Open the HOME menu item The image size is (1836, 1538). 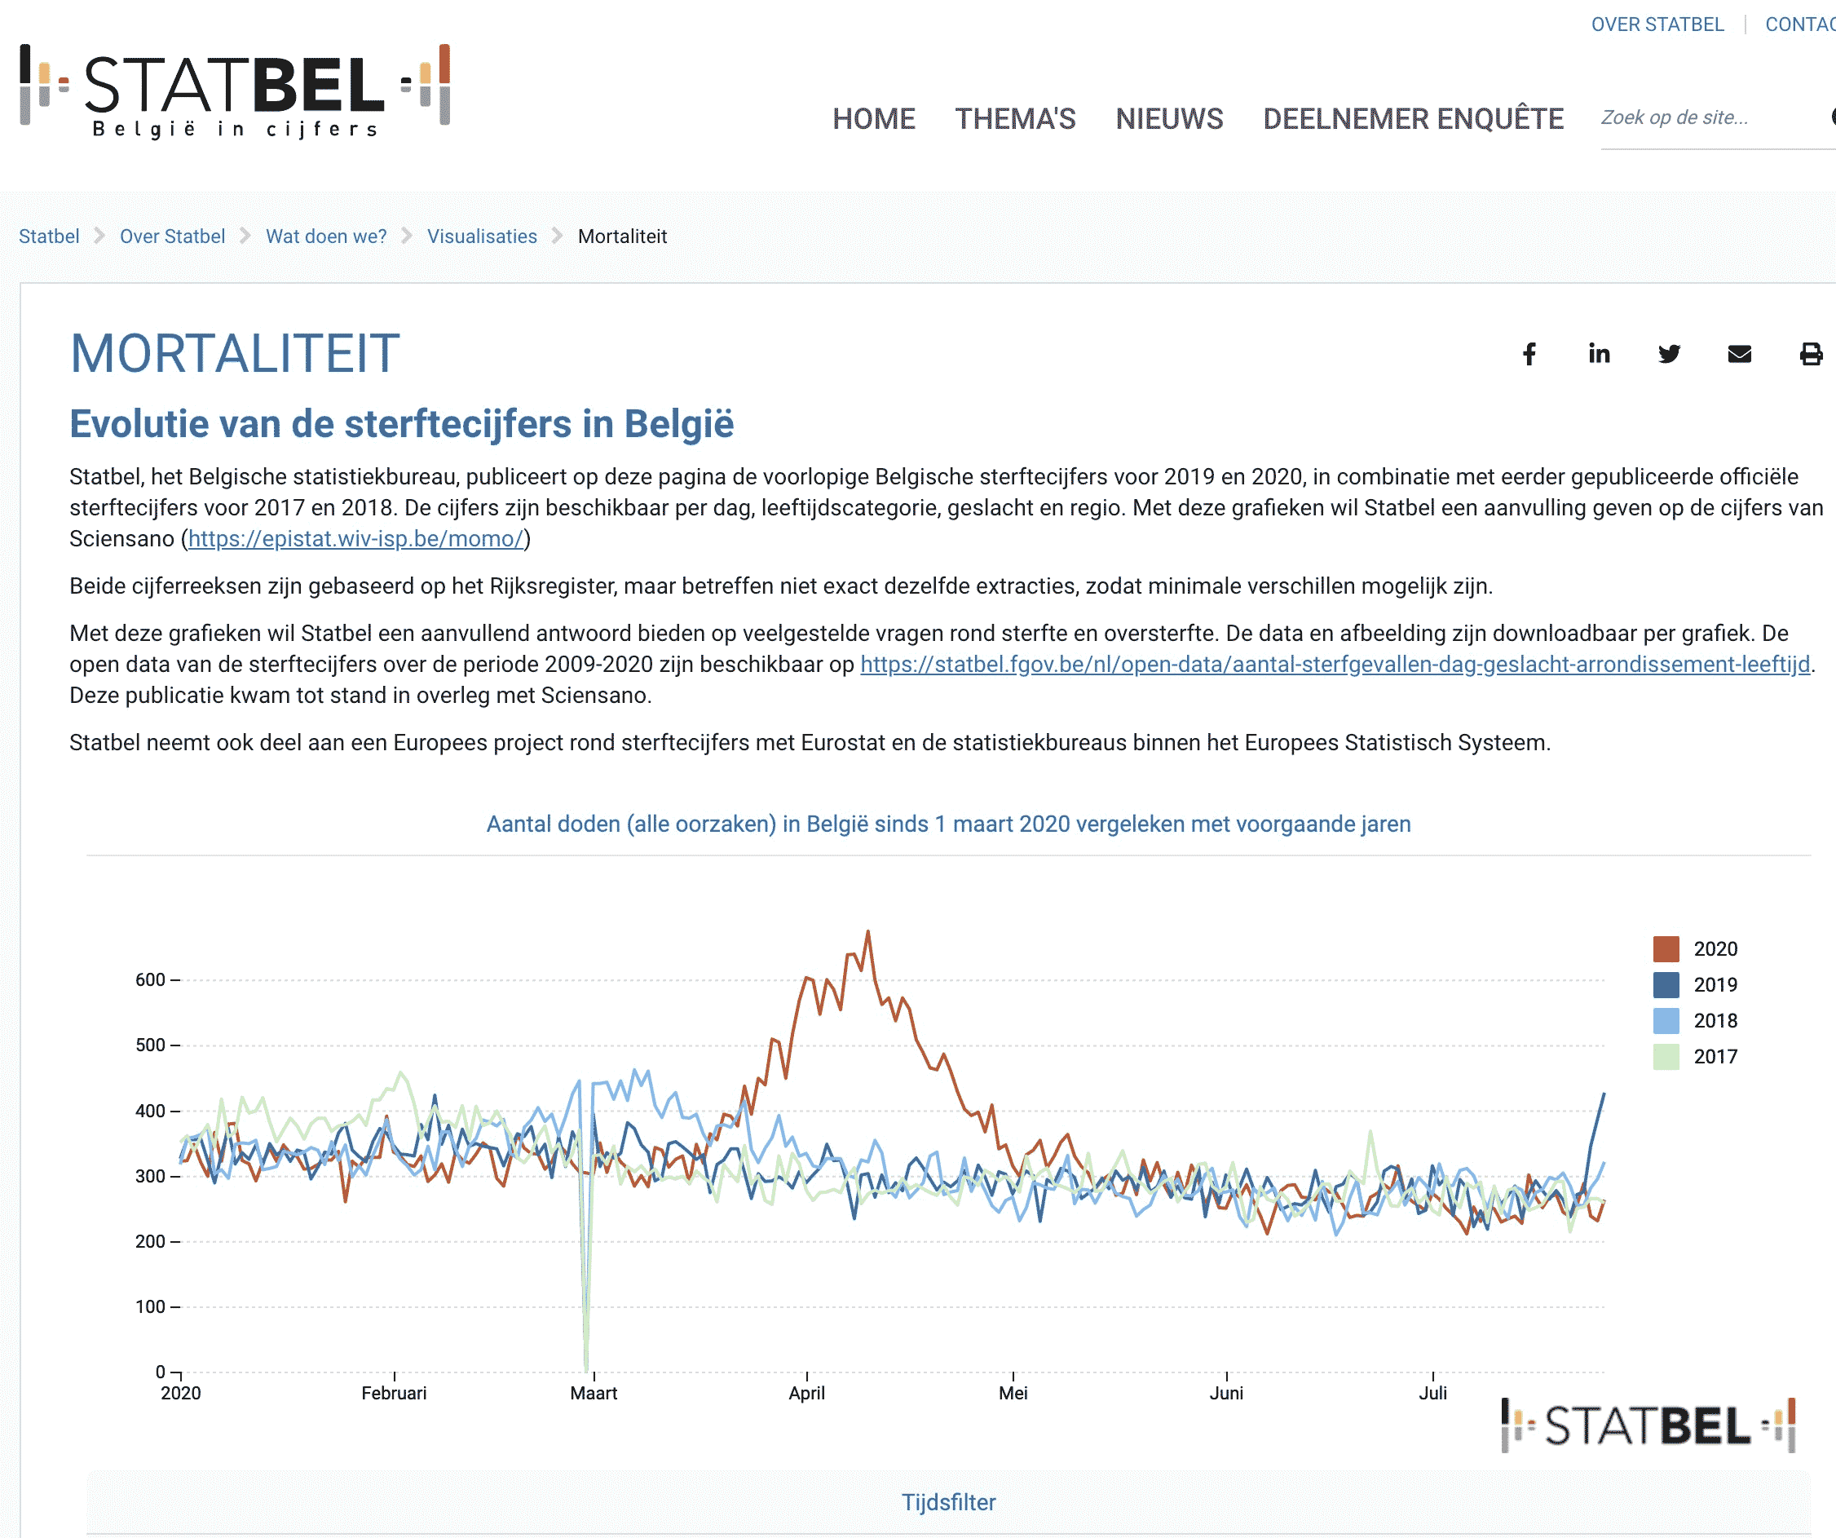click(x=873, y=119)
